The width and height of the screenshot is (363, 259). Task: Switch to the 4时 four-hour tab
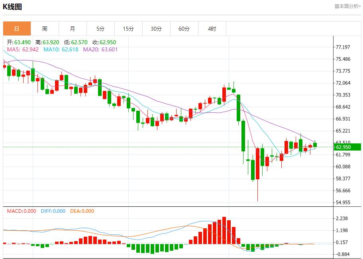(212, 29)
